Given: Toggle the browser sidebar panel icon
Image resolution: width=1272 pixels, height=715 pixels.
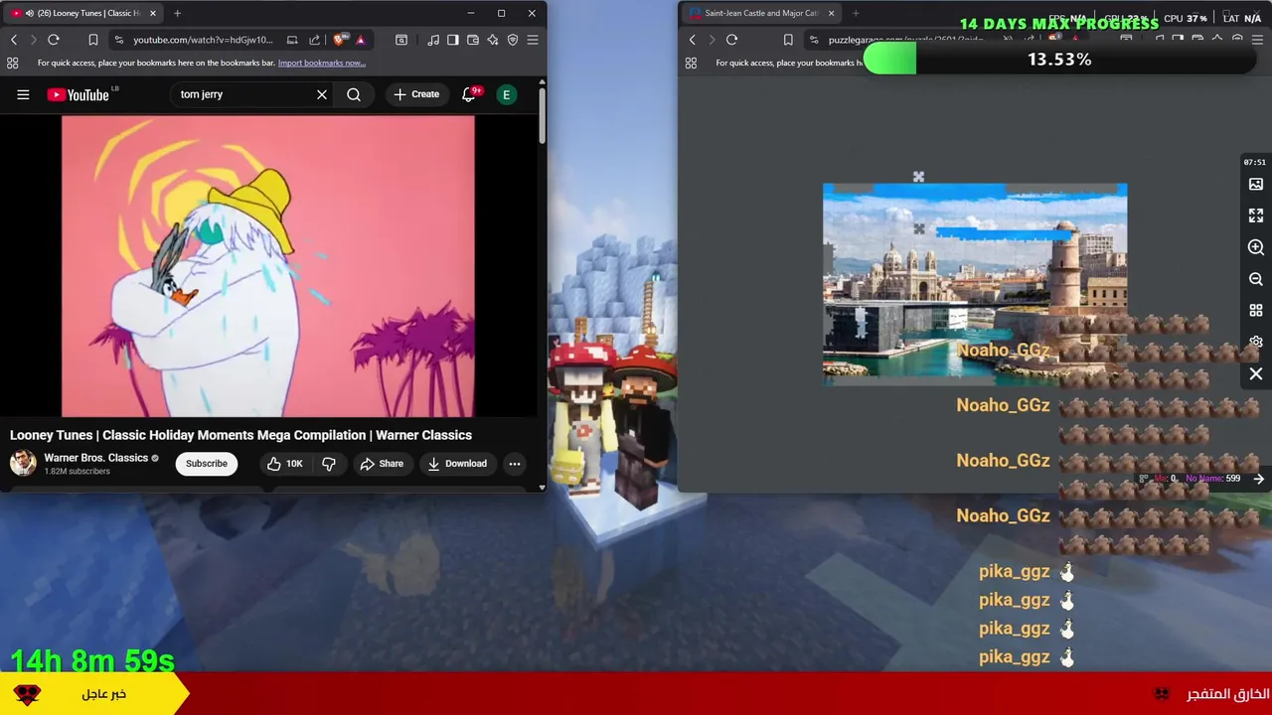Looking at the screenshot, I should click(x=453, y=40).
